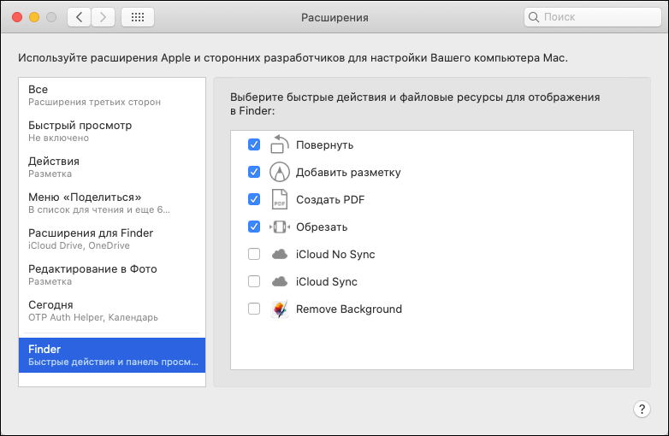Select Меню «Поделиться» in the sidebar

click(x=112, y=203)
